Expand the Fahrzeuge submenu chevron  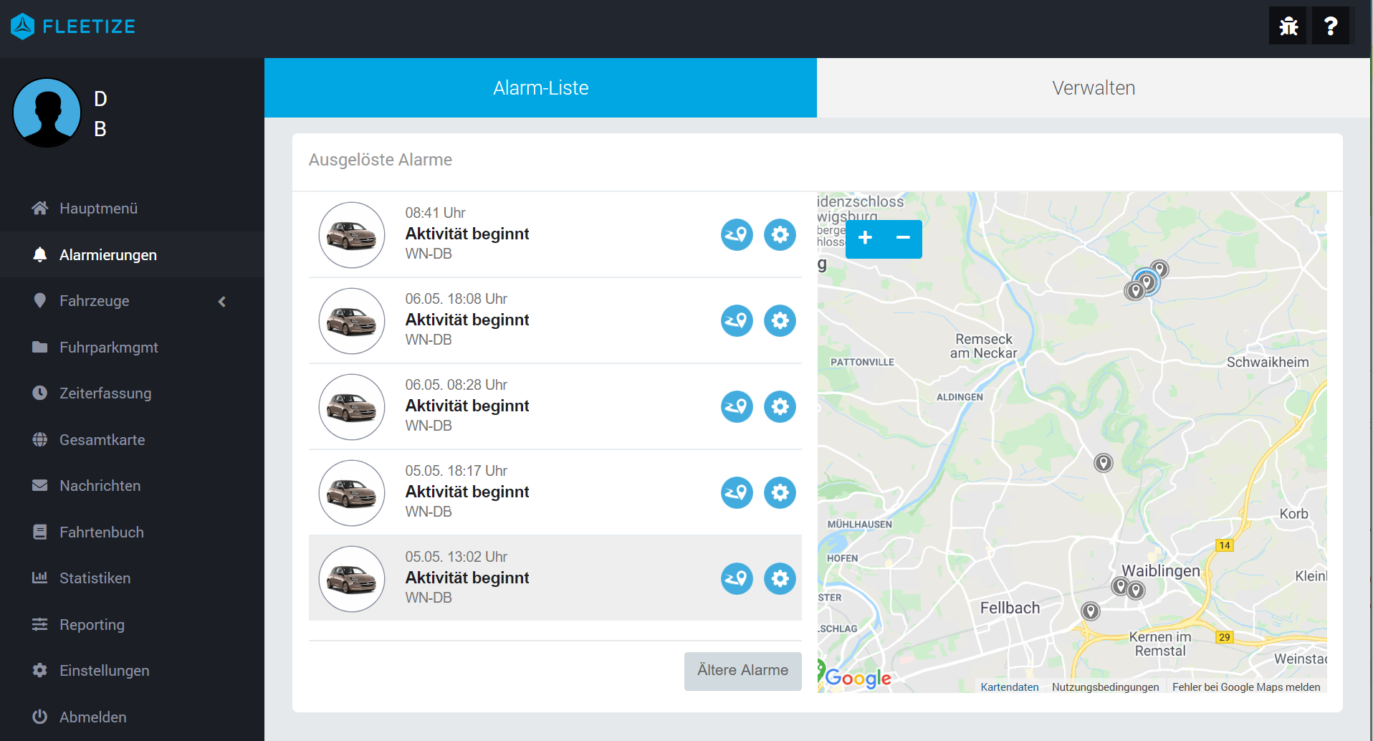(222, 301)
